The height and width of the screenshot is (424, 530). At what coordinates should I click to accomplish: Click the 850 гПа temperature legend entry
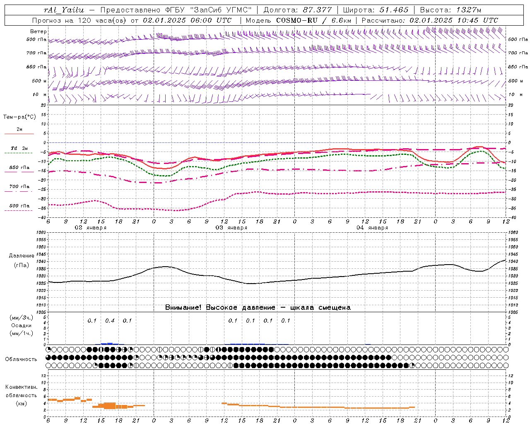coord(19,167)
